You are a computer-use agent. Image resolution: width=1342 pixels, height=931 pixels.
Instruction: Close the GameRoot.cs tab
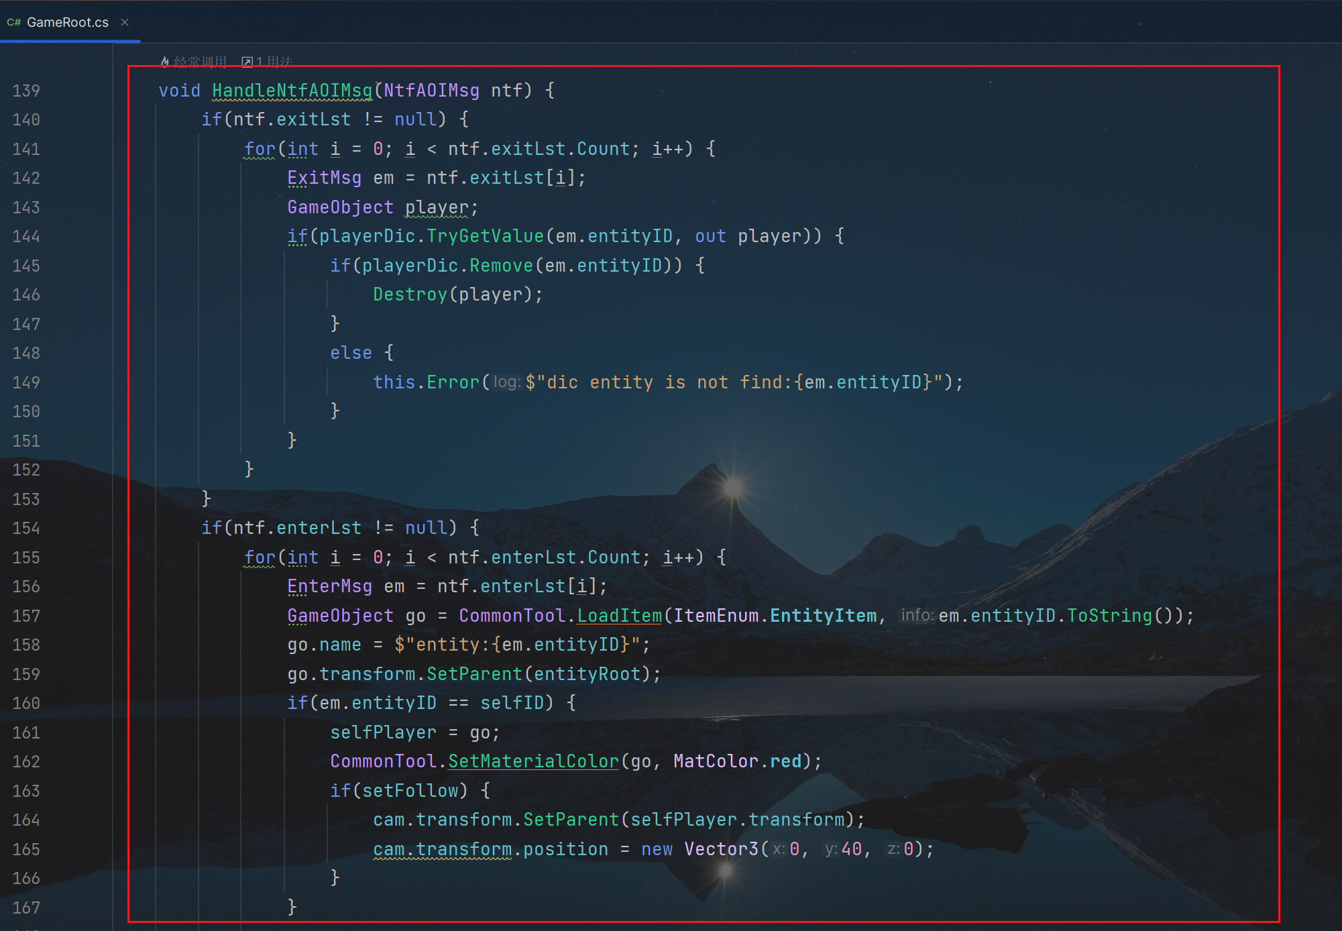click(125, 22)
